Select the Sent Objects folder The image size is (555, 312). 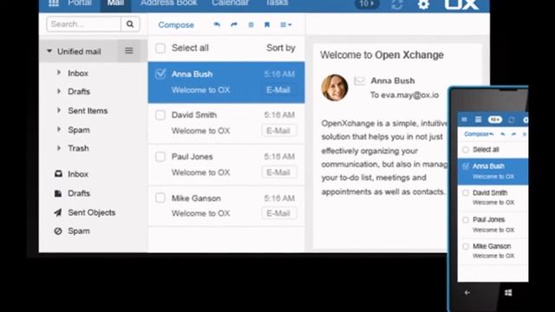pyautogui.click(x=92, y=212)
